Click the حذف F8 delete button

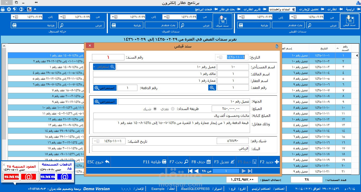[x=201, y=162]
